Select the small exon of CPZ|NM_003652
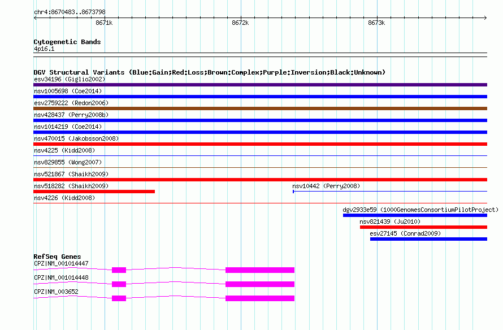Image resolution: width=503 pixels, height=330 pixels. pos(119,298)
